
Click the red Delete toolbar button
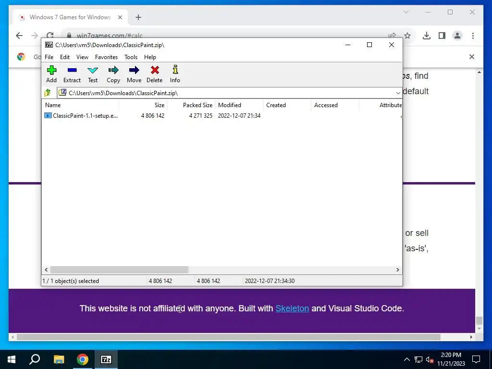pyautogui.click(x=155, y=74)
